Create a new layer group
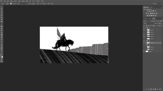 (155, 89)
